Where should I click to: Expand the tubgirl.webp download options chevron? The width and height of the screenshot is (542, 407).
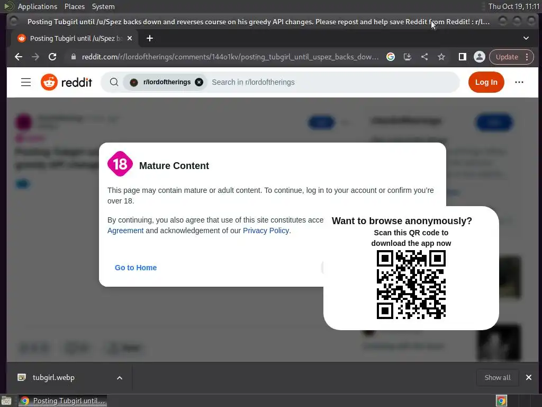119,378
